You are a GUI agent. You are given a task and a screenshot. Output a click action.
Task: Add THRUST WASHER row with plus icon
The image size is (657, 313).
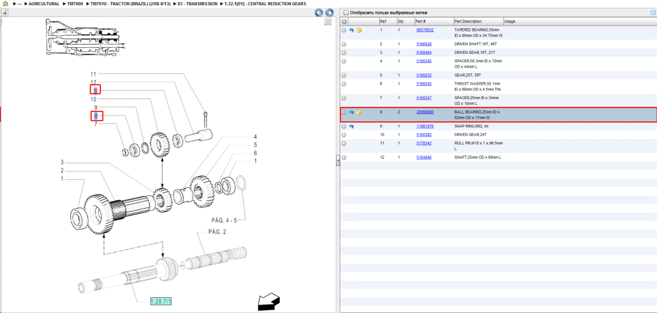click(344, 84)
